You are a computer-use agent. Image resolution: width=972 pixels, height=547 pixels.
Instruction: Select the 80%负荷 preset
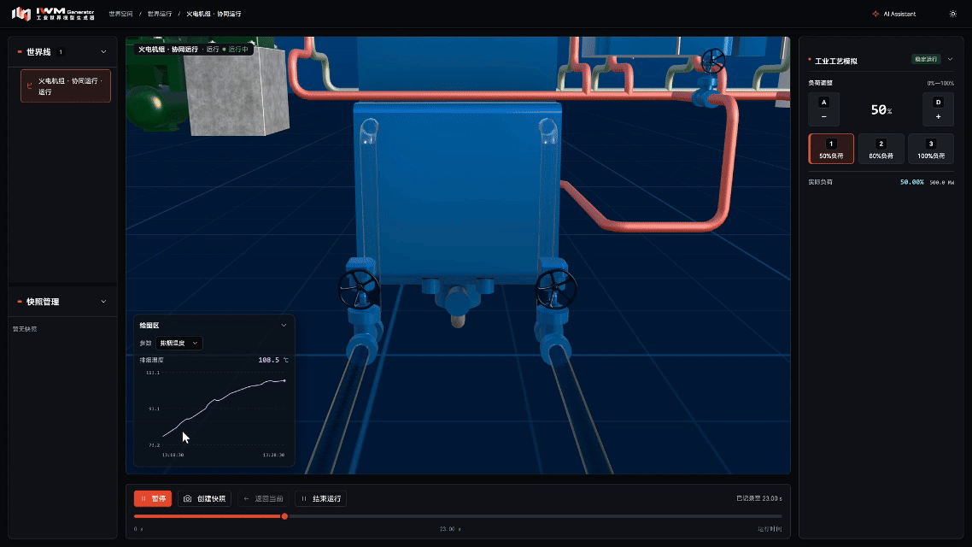pyautogui.click(x=881, y=149)
